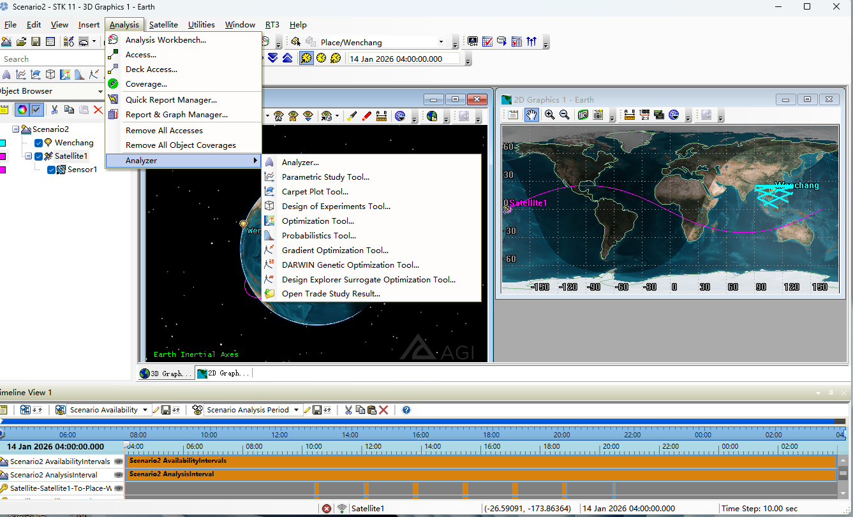Toggle the checkbox display button in Object Browser toolbar
This screenshot has width=853, height=517.
[37, 110]
